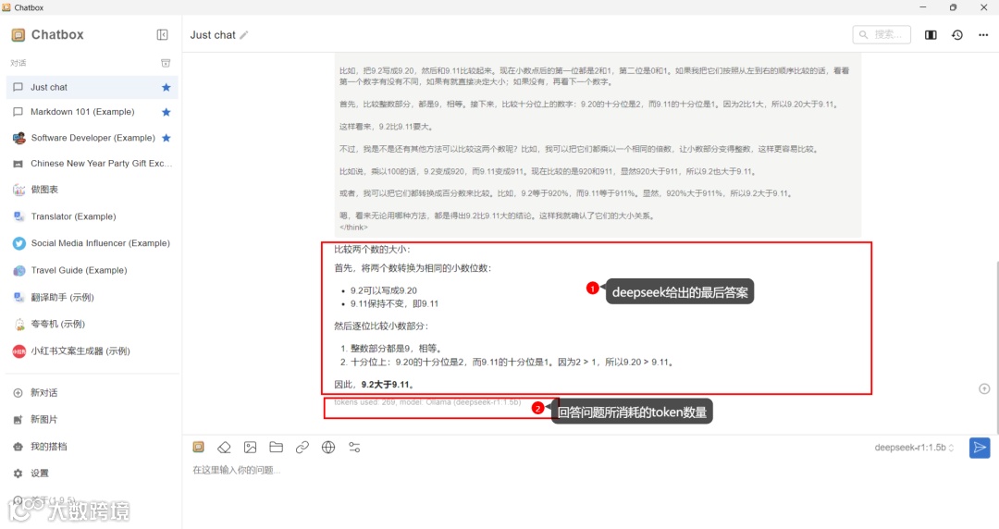The width and height of the screenshot is (999, 529).
Task: Edit the Just chat title with pencil icon
Action: pyautogui.click(x=244, y=35)
